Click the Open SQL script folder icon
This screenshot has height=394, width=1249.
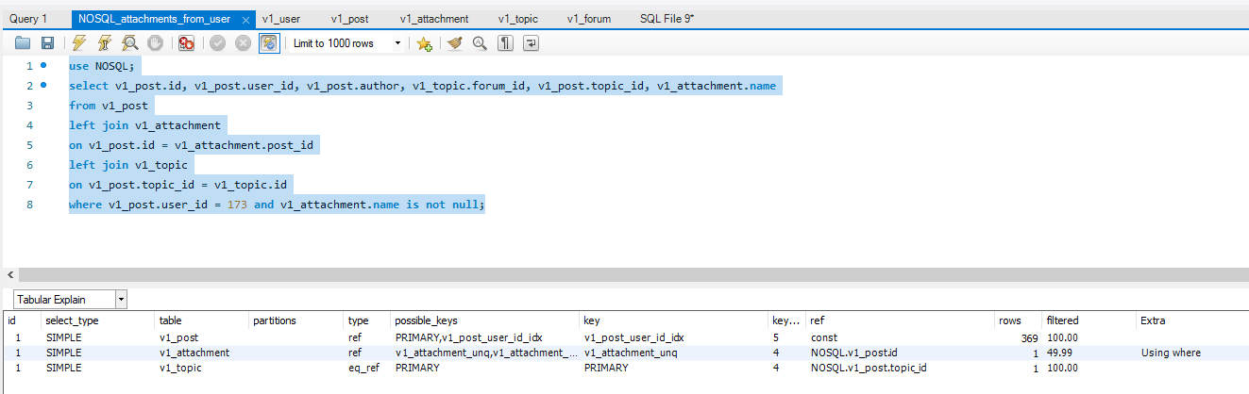(x=23, y=43)
